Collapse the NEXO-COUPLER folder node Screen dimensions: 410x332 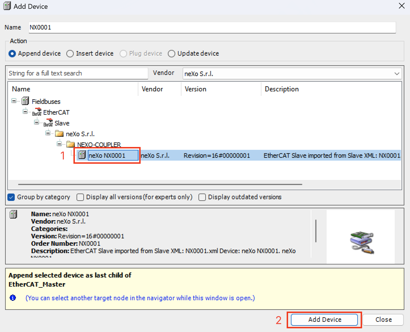(59, 144)
